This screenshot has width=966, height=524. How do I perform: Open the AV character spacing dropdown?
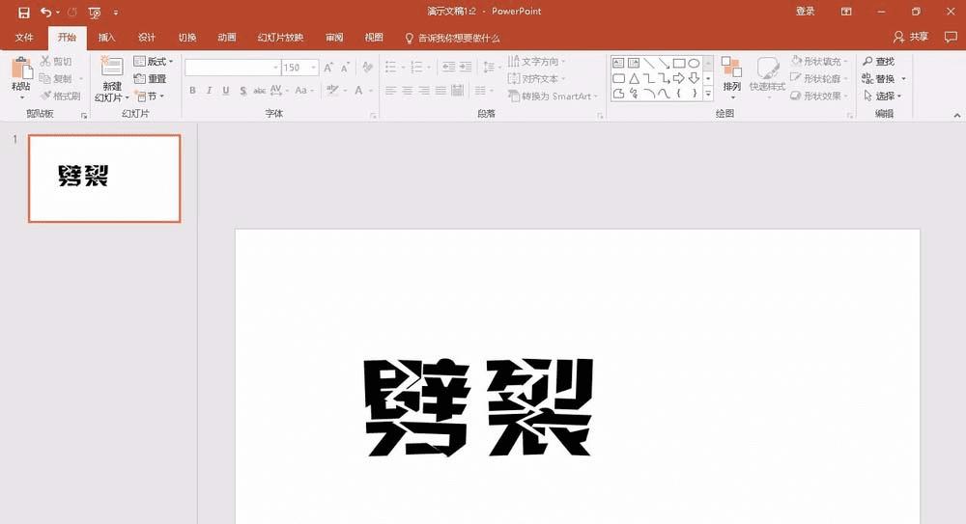(x=279, y=91)
